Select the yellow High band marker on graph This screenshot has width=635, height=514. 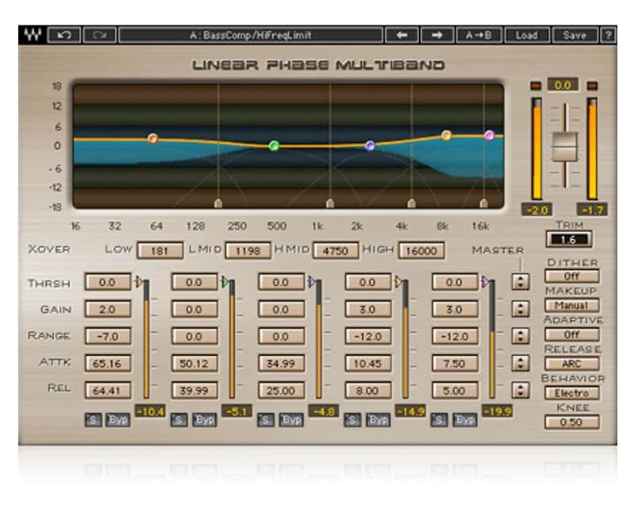pos(446,135)
